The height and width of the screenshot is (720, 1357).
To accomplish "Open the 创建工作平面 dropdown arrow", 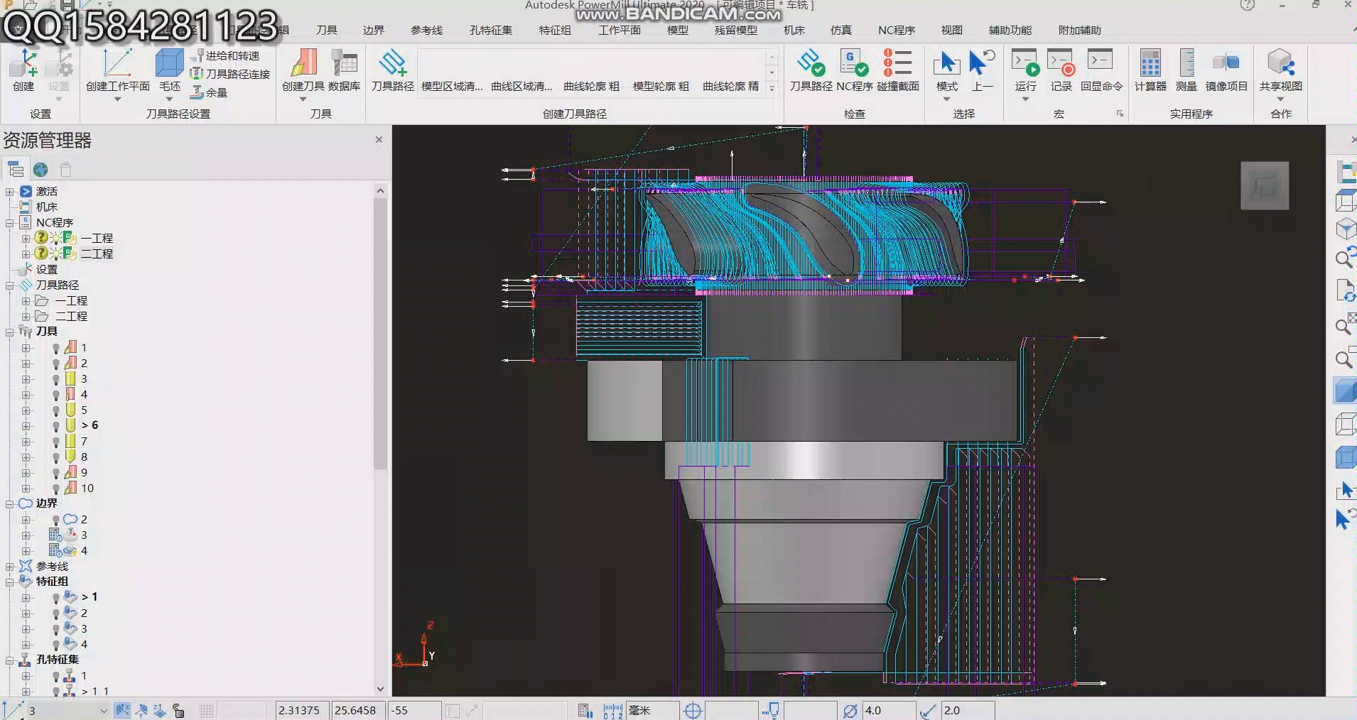I will pyautogui.click(x=118, y=99).
